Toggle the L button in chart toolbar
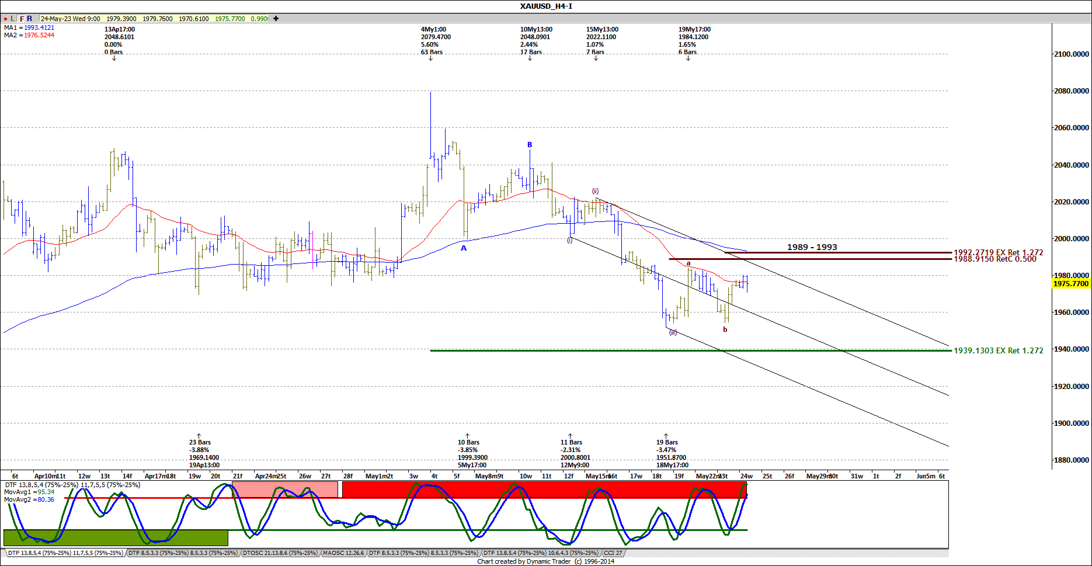 13,19
